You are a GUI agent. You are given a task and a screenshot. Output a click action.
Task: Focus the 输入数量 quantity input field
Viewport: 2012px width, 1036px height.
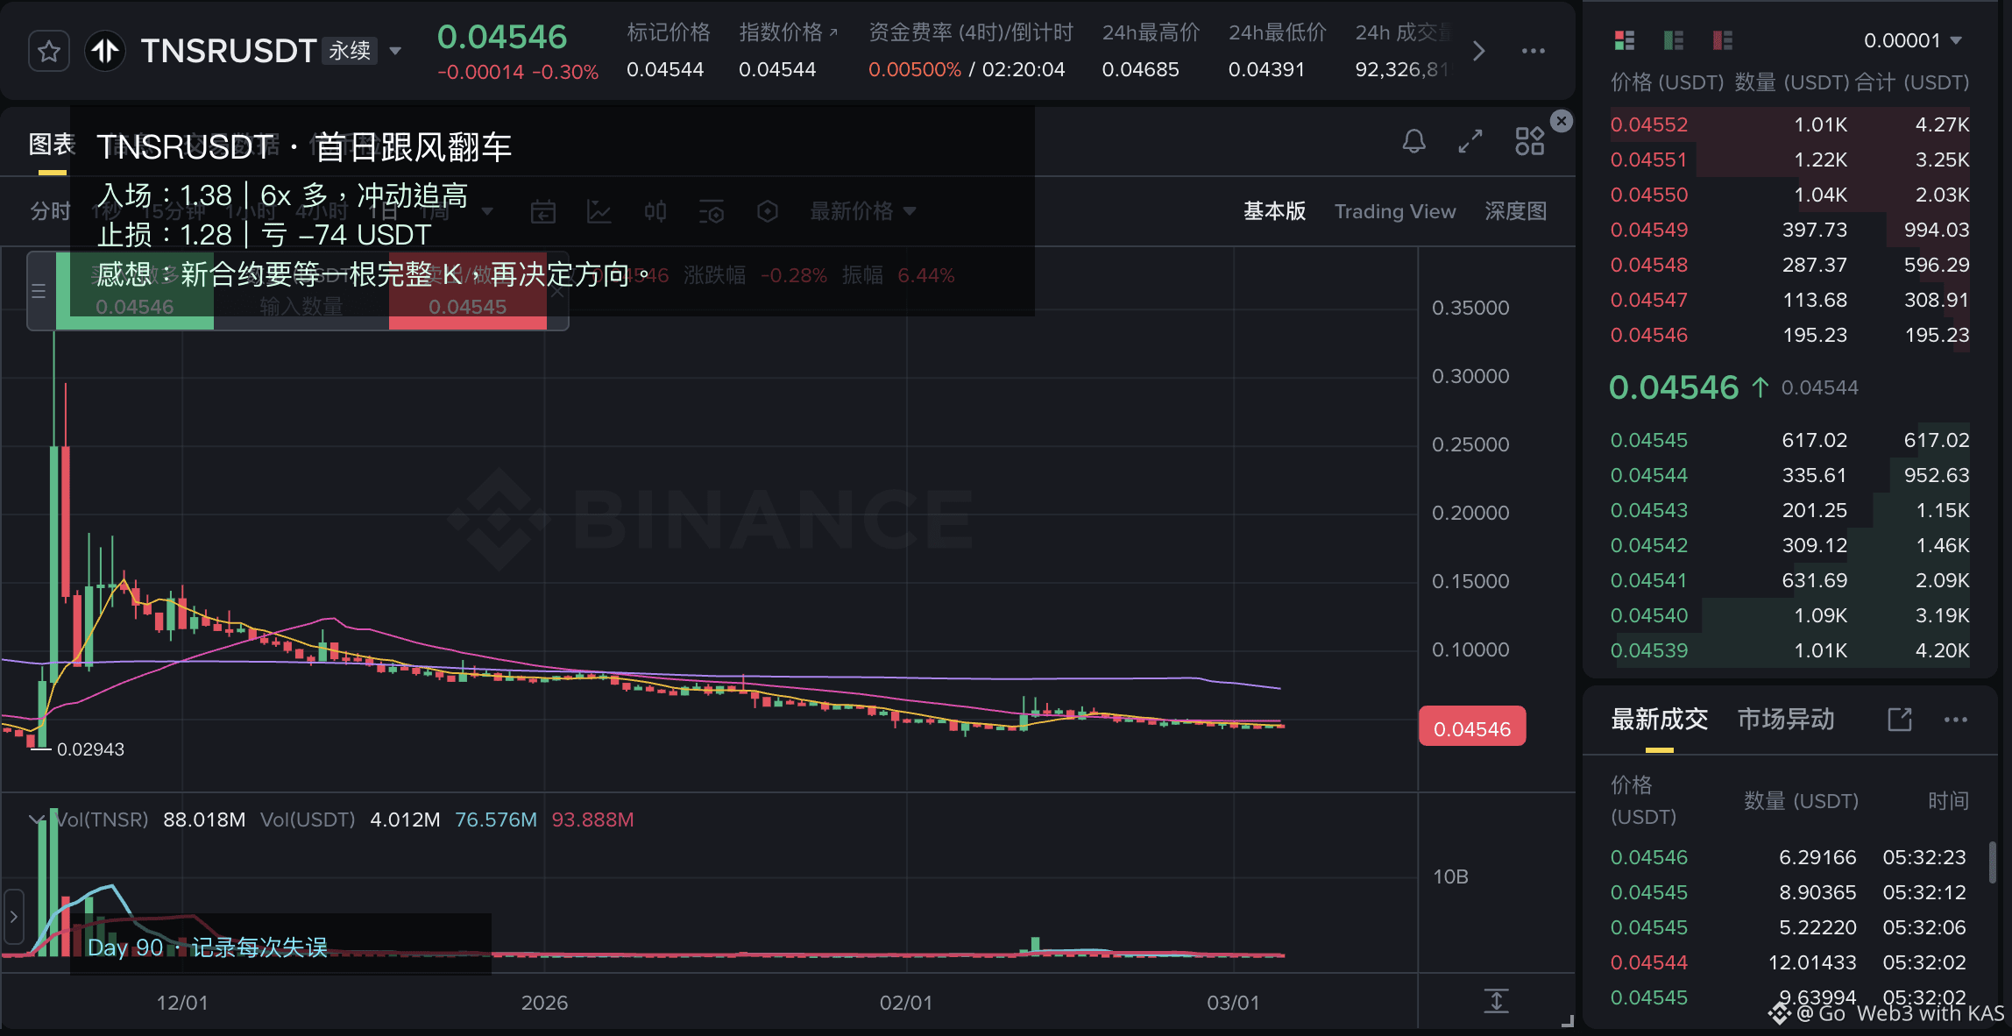coord(301,306)
